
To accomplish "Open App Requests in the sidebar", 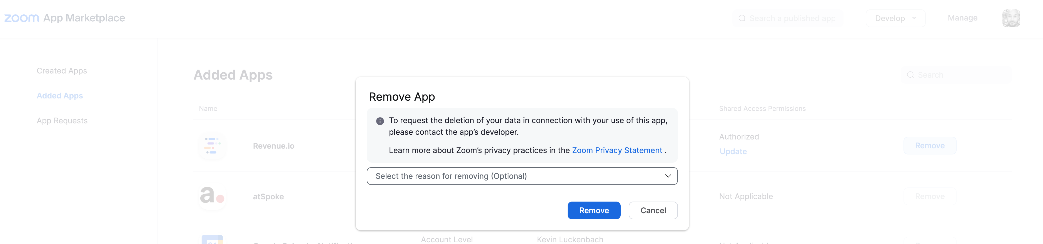I will tap(62, 121).
